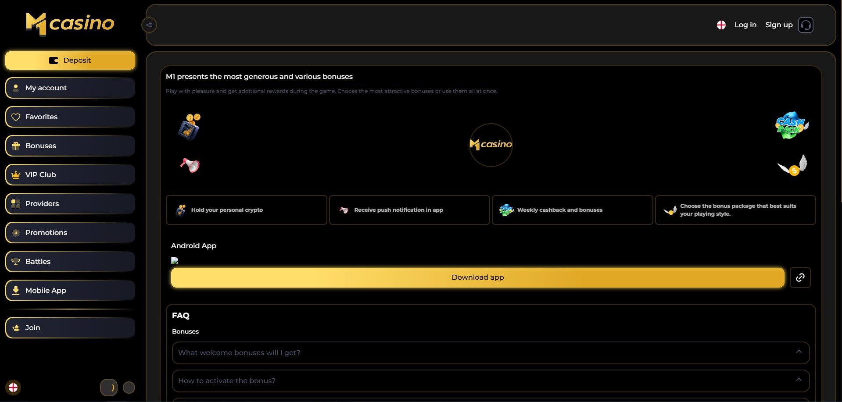Click person icon beside My account
The image size is (842, 402).
coord(16,88)
